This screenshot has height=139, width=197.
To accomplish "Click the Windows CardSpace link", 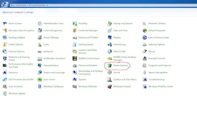I will [x=54, y=87].
